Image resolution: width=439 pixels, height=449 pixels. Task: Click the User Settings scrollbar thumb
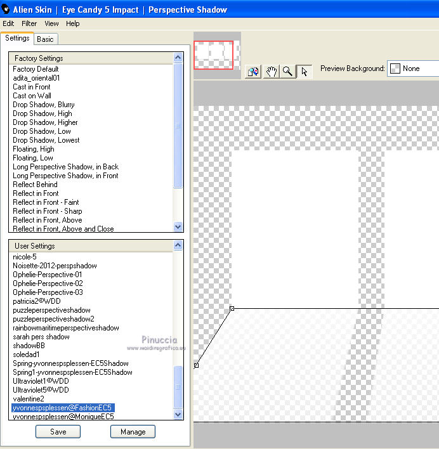(x=178, y=387)
